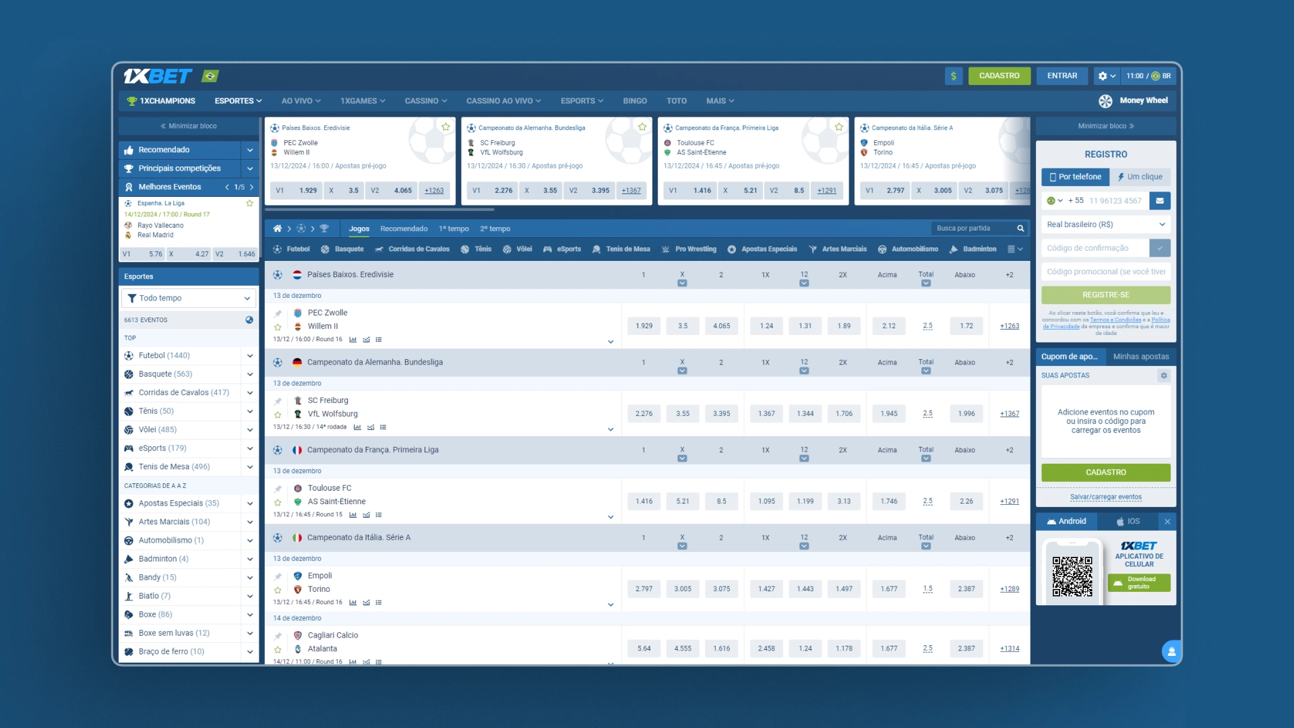This screenshot has height=728, width=1294.
Task: Click the top match cards horizontal scrollbar
Action: (379, 210)
